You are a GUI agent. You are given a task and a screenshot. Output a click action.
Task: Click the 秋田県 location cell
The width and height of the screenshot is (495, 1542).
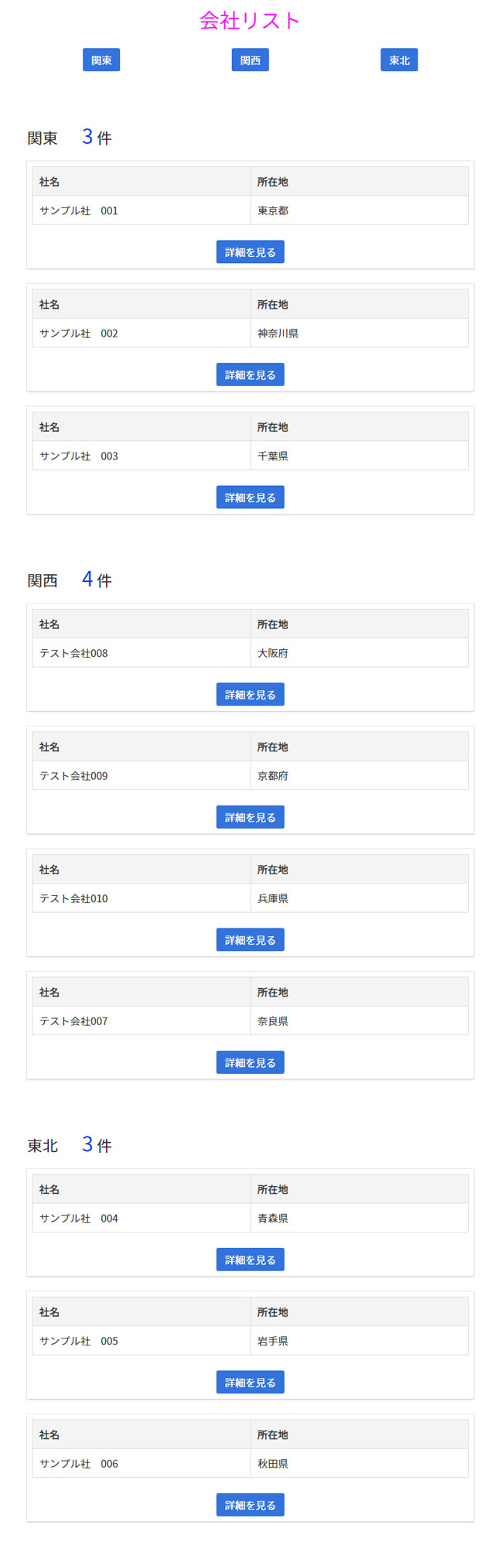point(360,1463)
